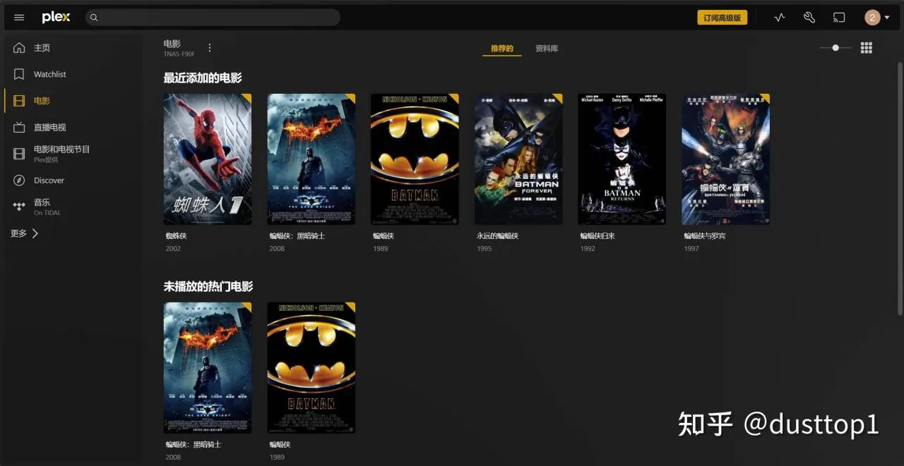The image size is (904, 466).
Task: Select the 推荐的 tab
Action: pyautogui.click(x=502, y=49)
